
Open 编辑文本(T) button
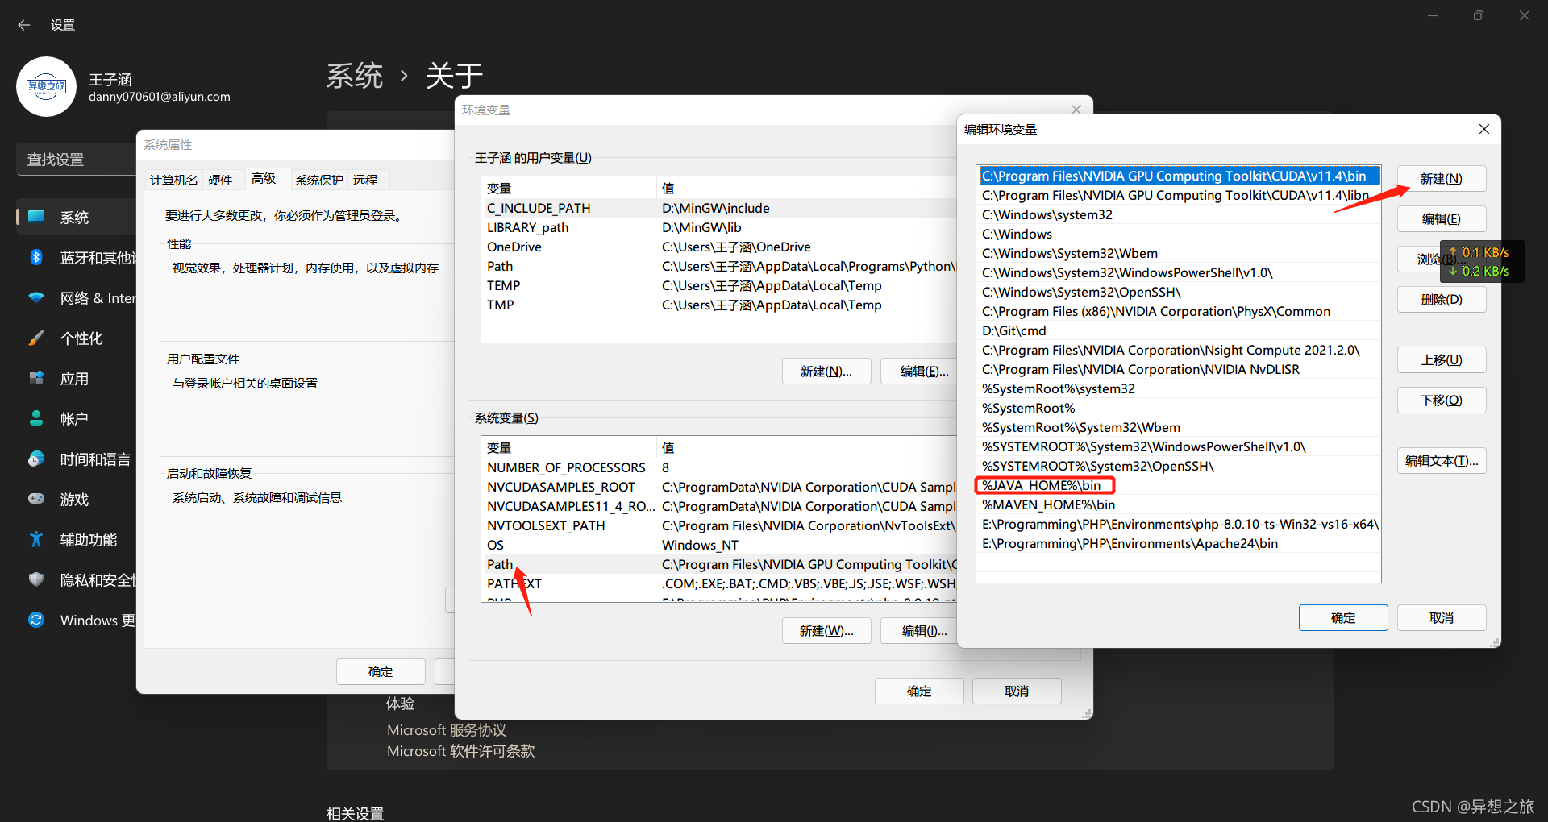pos(1441,461)
